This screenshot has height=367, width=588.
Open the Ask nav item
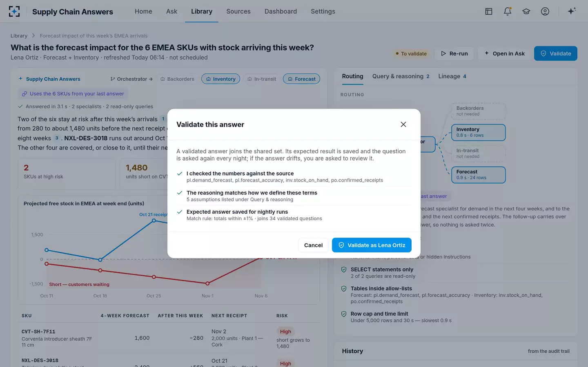click(x=171, y=11)
